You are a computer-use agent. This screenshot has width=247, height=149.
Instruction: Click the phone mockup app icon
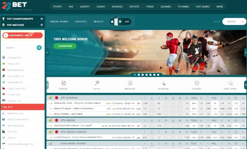(x=116, y=21)
